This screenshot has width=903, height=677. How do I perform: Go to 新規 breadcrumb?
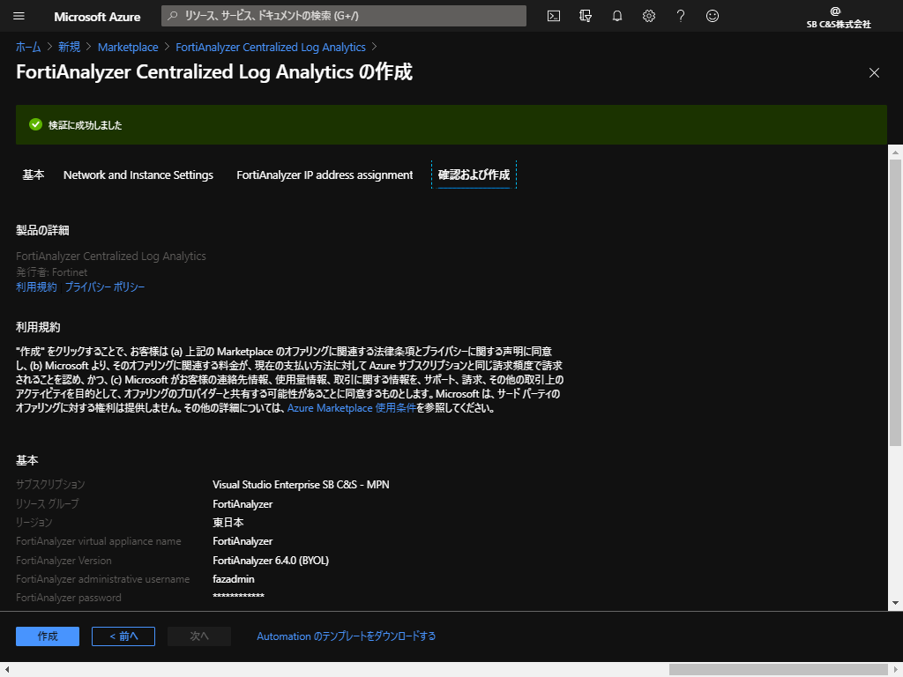click(69, 48)
